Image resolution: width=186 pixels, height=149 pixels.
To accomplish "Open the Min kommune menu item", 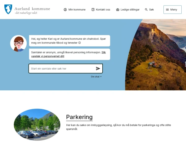I will (77, 10).
